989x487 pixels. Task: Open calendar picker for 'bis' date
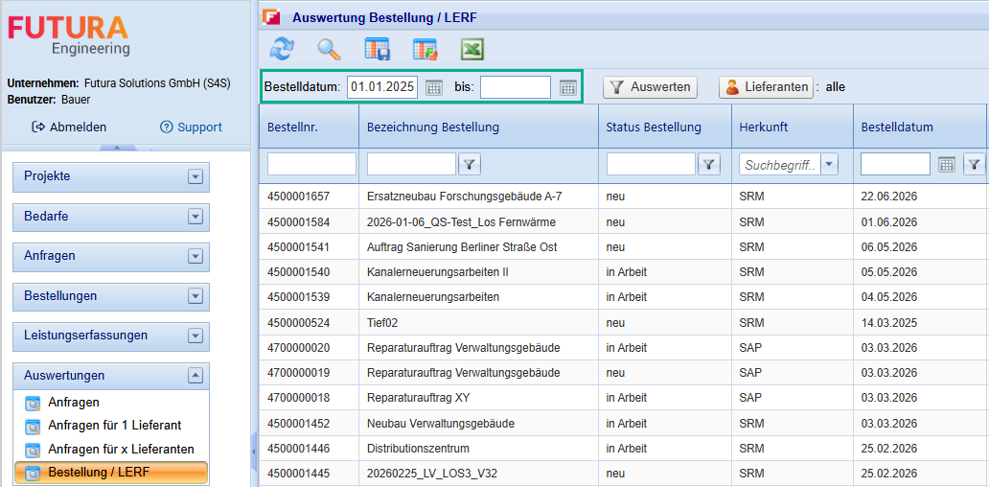click(567, 87)
